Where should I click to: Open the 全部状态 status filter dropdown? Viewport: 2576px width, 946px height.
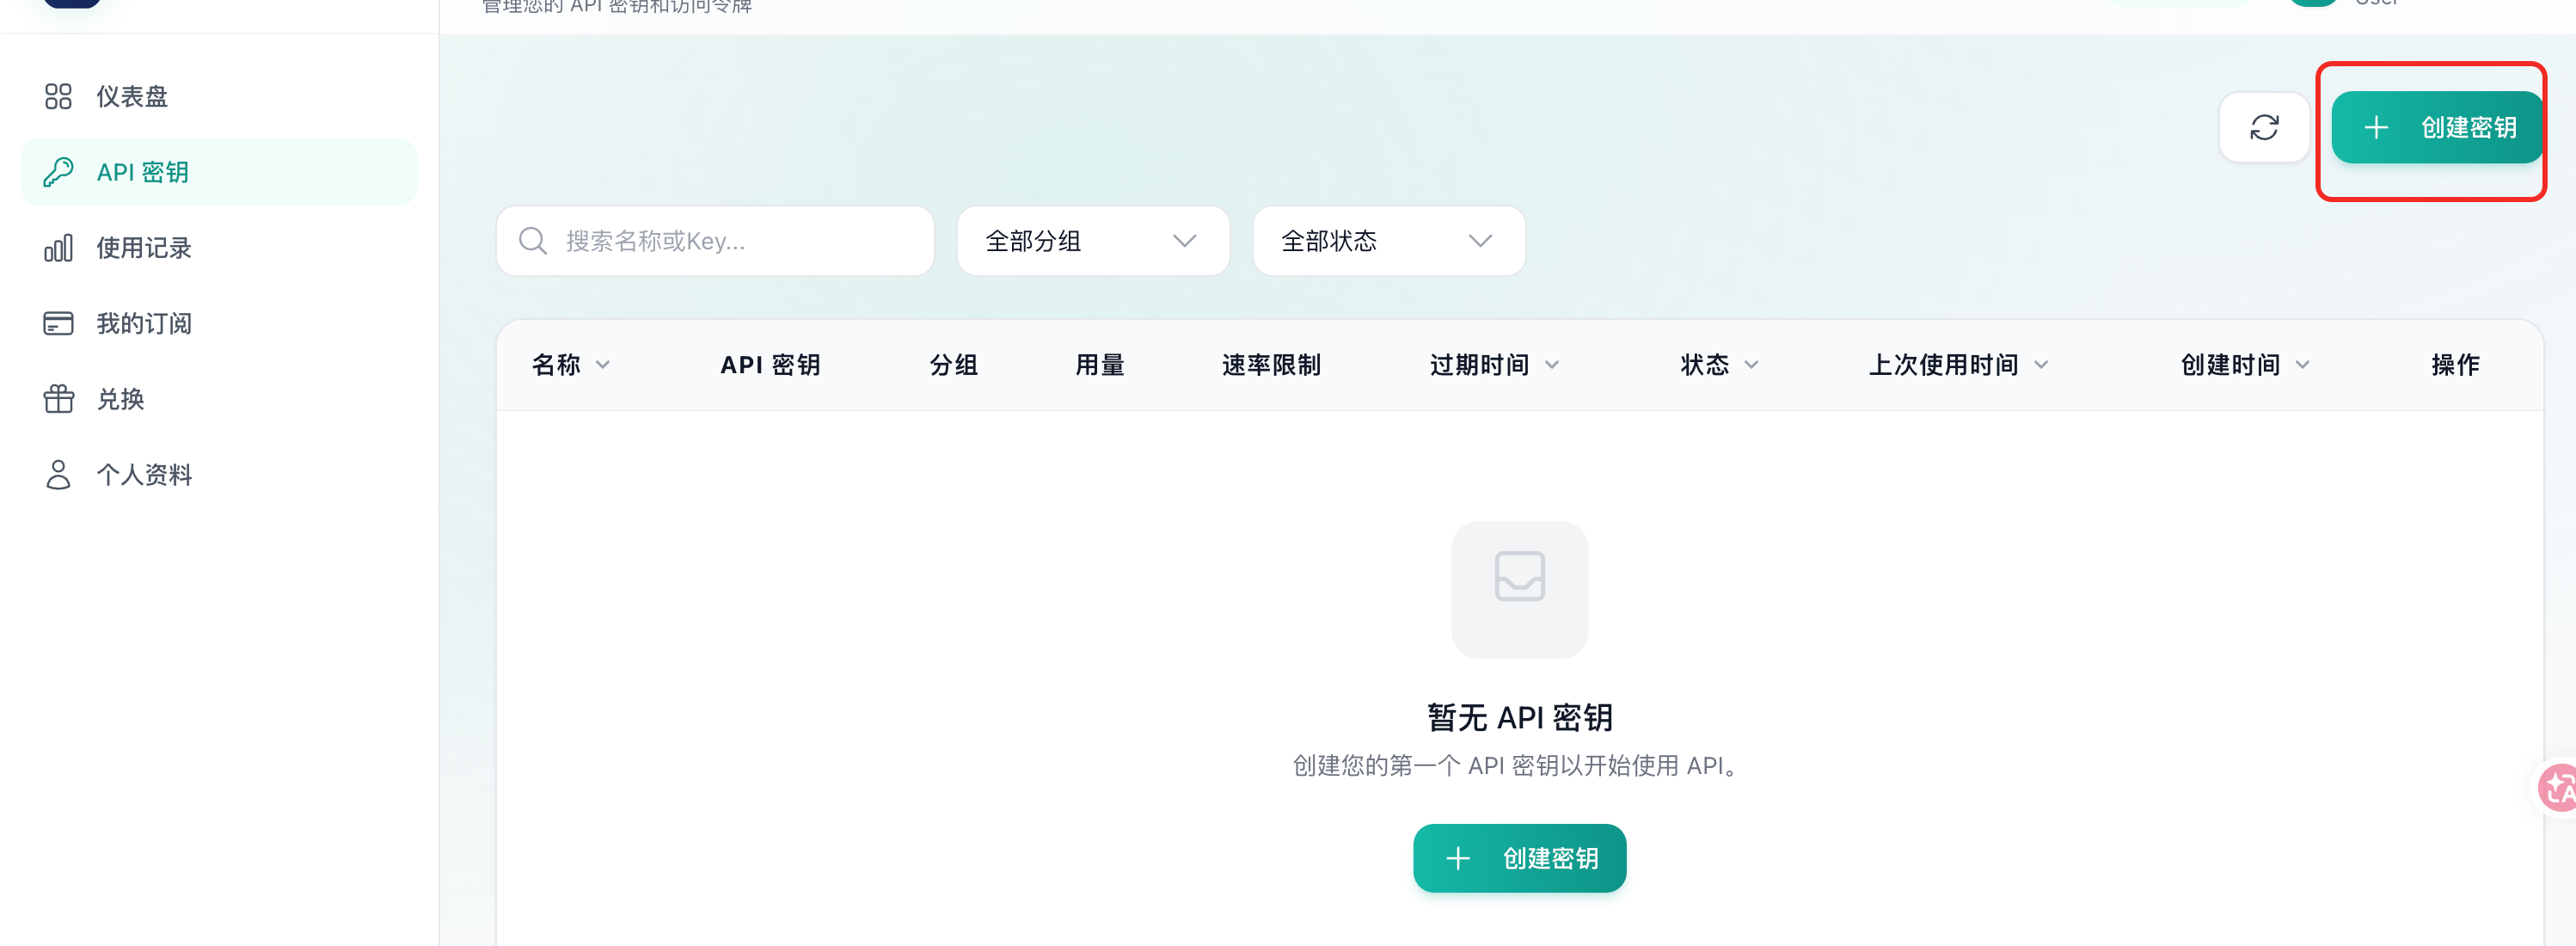(1388, 241)
